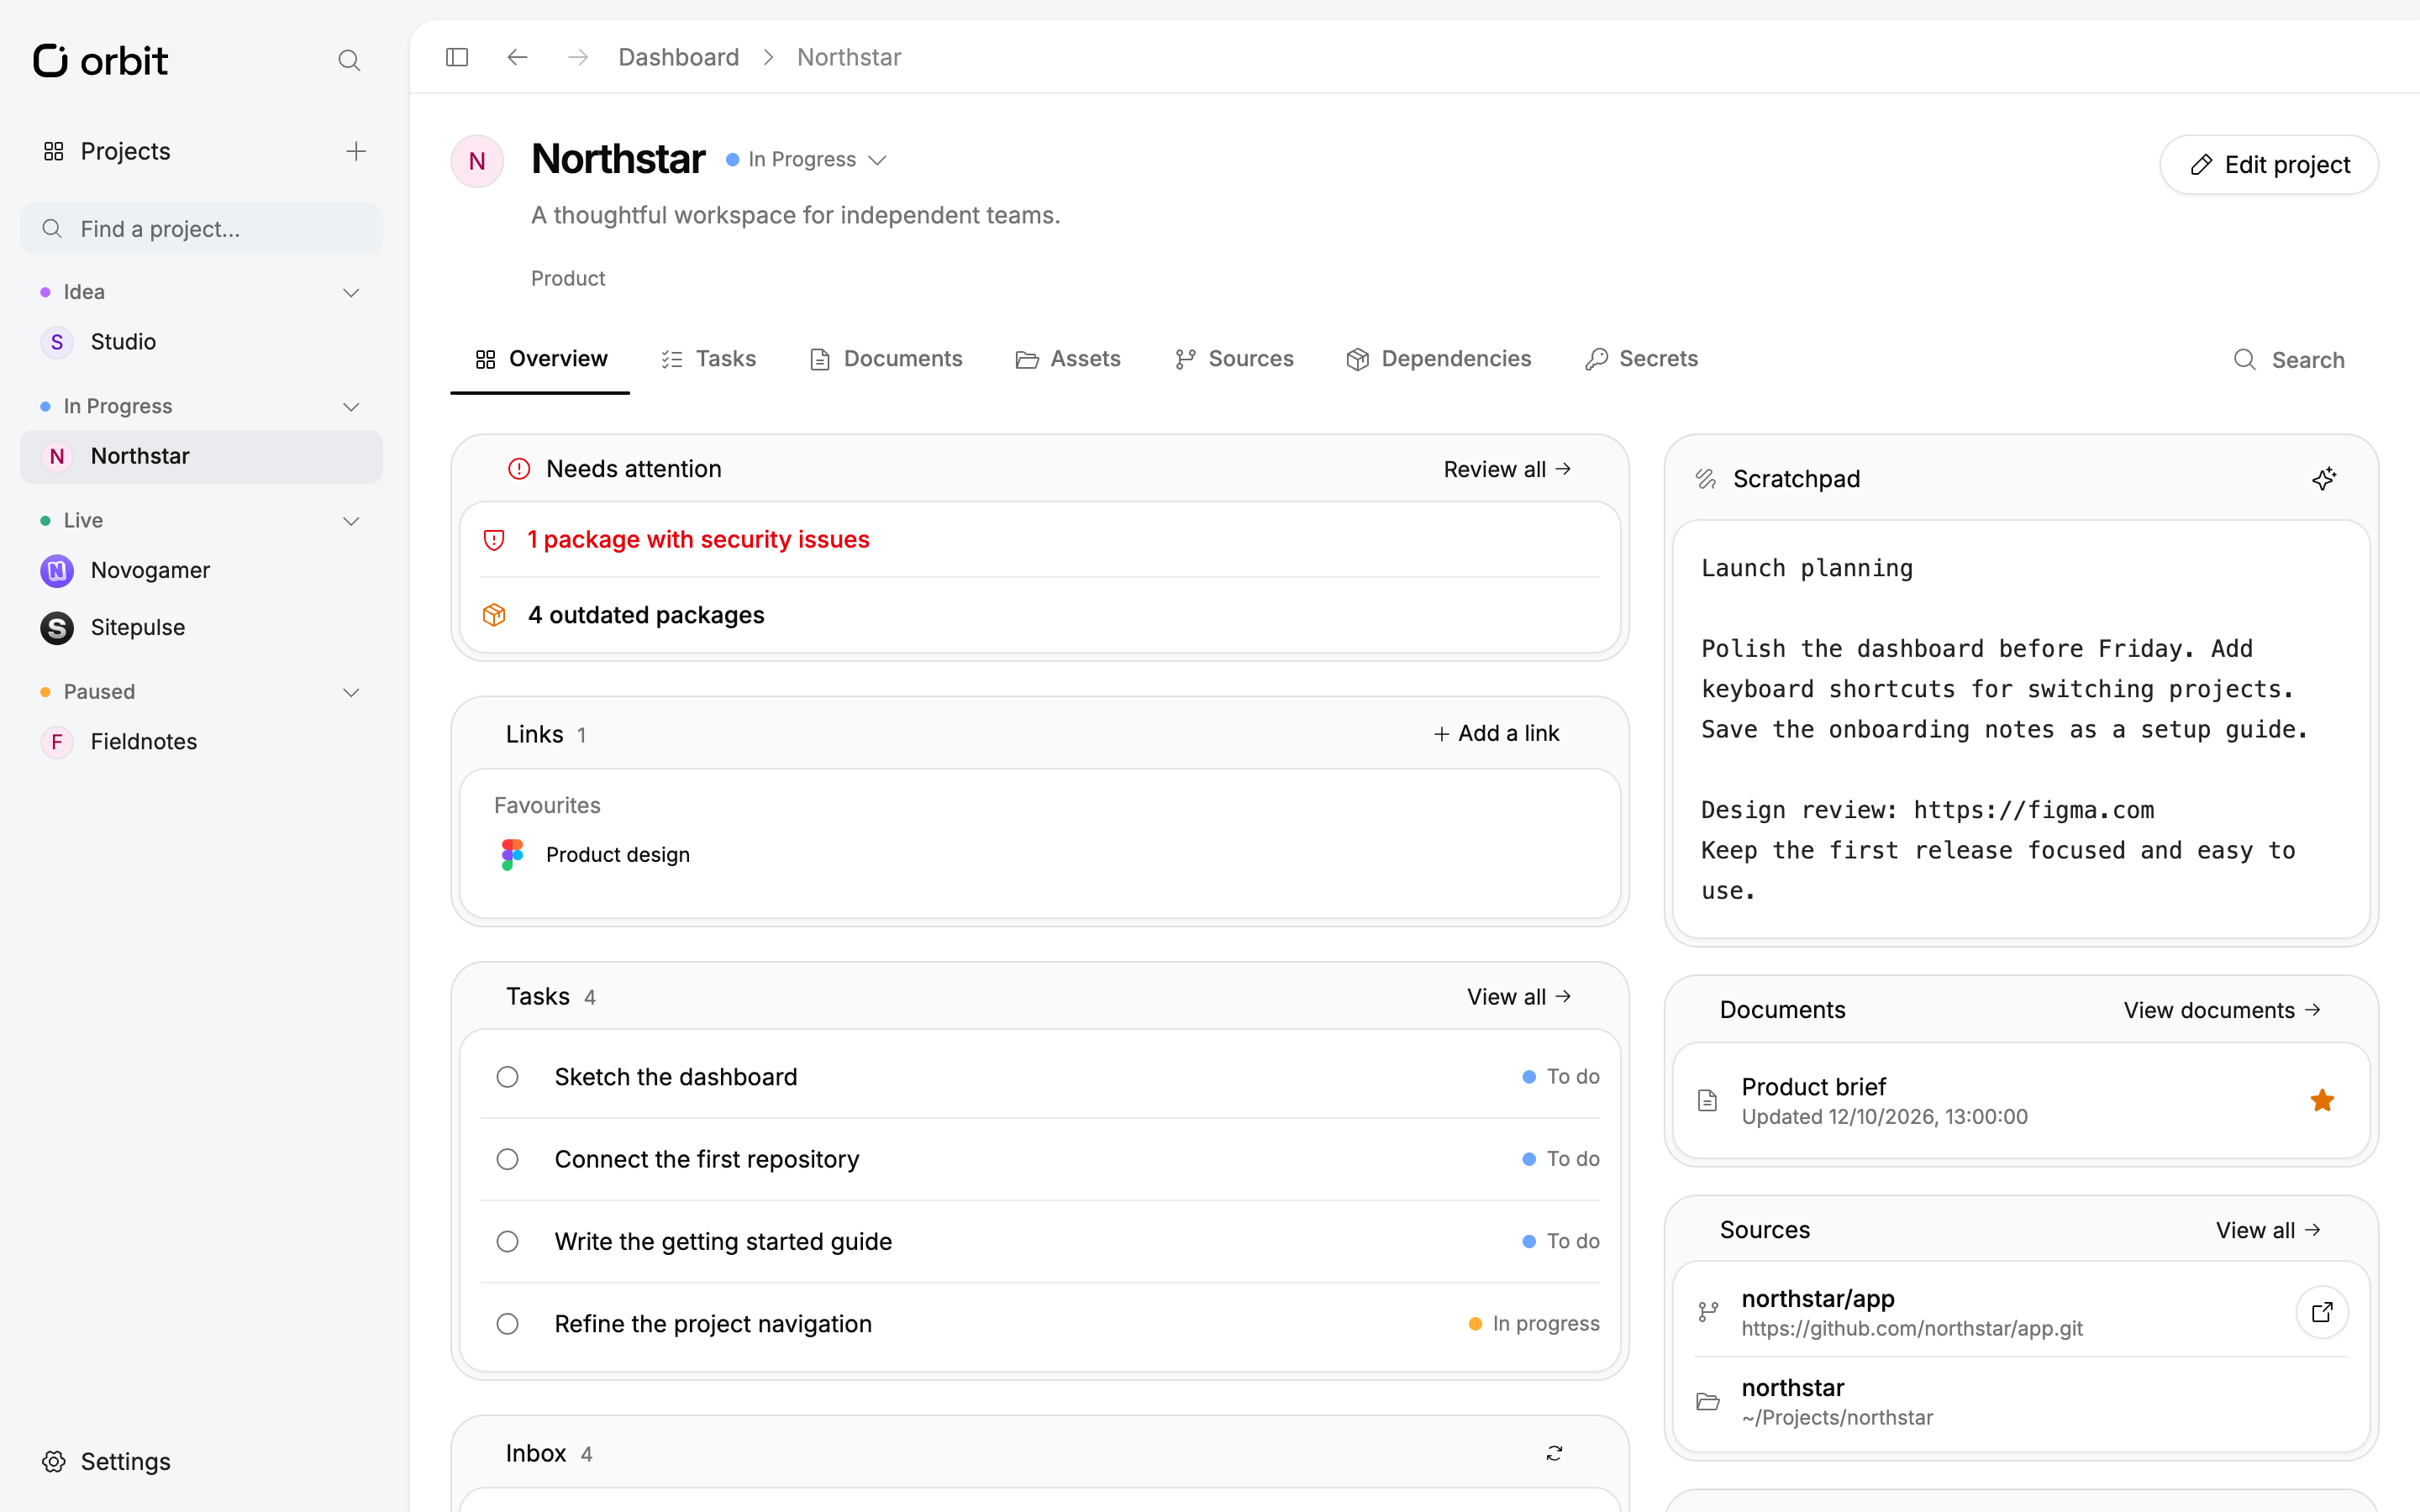Toggle the sidebar panel icon
Screen dimensions: 2420x1512
[457, 57]
